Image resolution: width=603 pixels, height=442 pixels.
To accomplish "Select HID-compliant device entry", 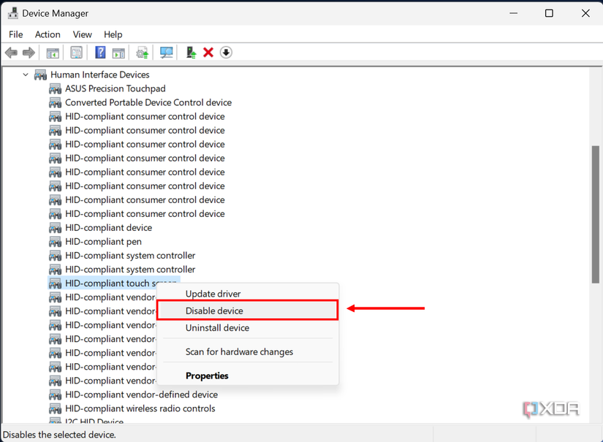I will click(108, 228).
